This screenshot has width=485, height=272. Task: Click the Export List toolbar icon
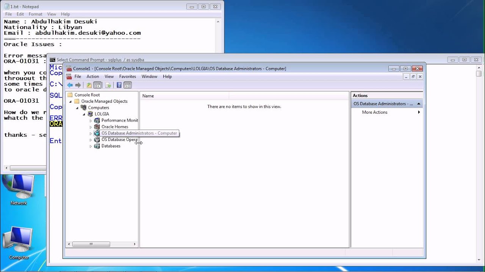click(x=108, y=85)
